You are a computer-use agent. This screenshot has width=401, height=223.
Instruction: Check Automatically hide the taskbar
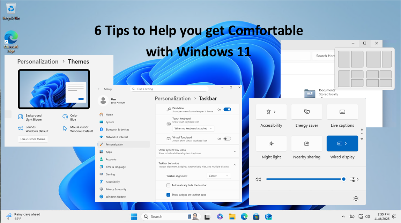pyautogui.click(x=168, y=185)
